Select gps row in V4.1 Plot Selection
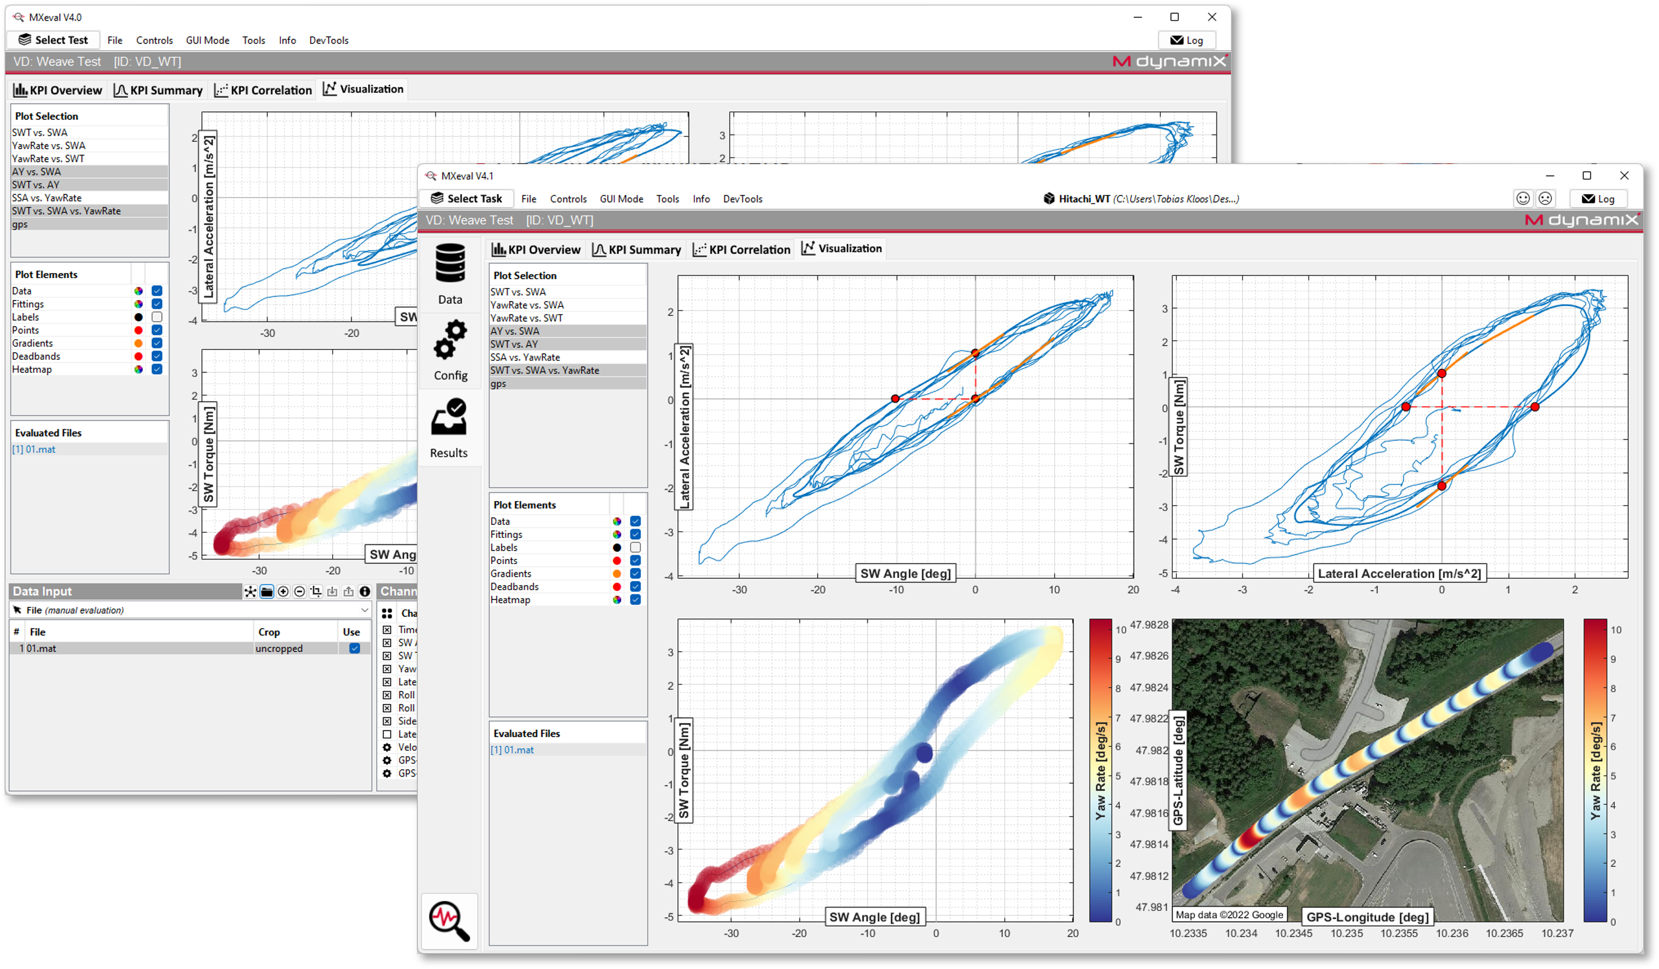The width and height of the screenshot is (1659, 969). [568, 384]
